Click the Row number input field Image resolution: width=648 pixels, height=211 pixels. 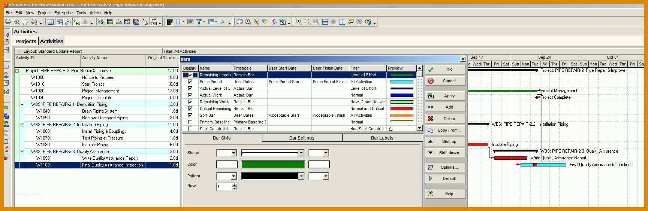tap(224, 186)
